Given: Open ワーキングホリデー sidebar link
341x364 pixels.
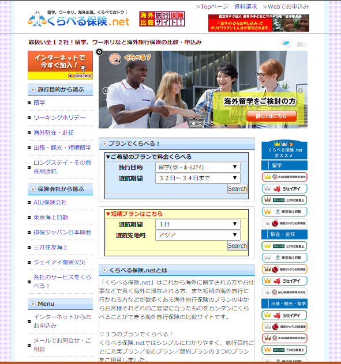Looking at the screenshot, I should 59,117.
